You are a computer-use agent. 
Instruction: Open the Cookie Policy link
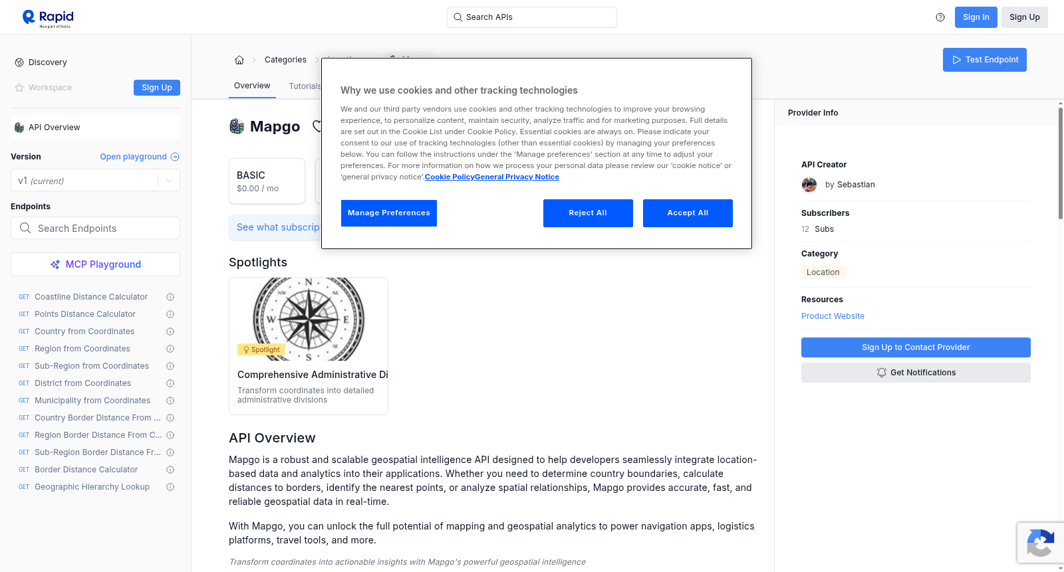coord(450,177)
